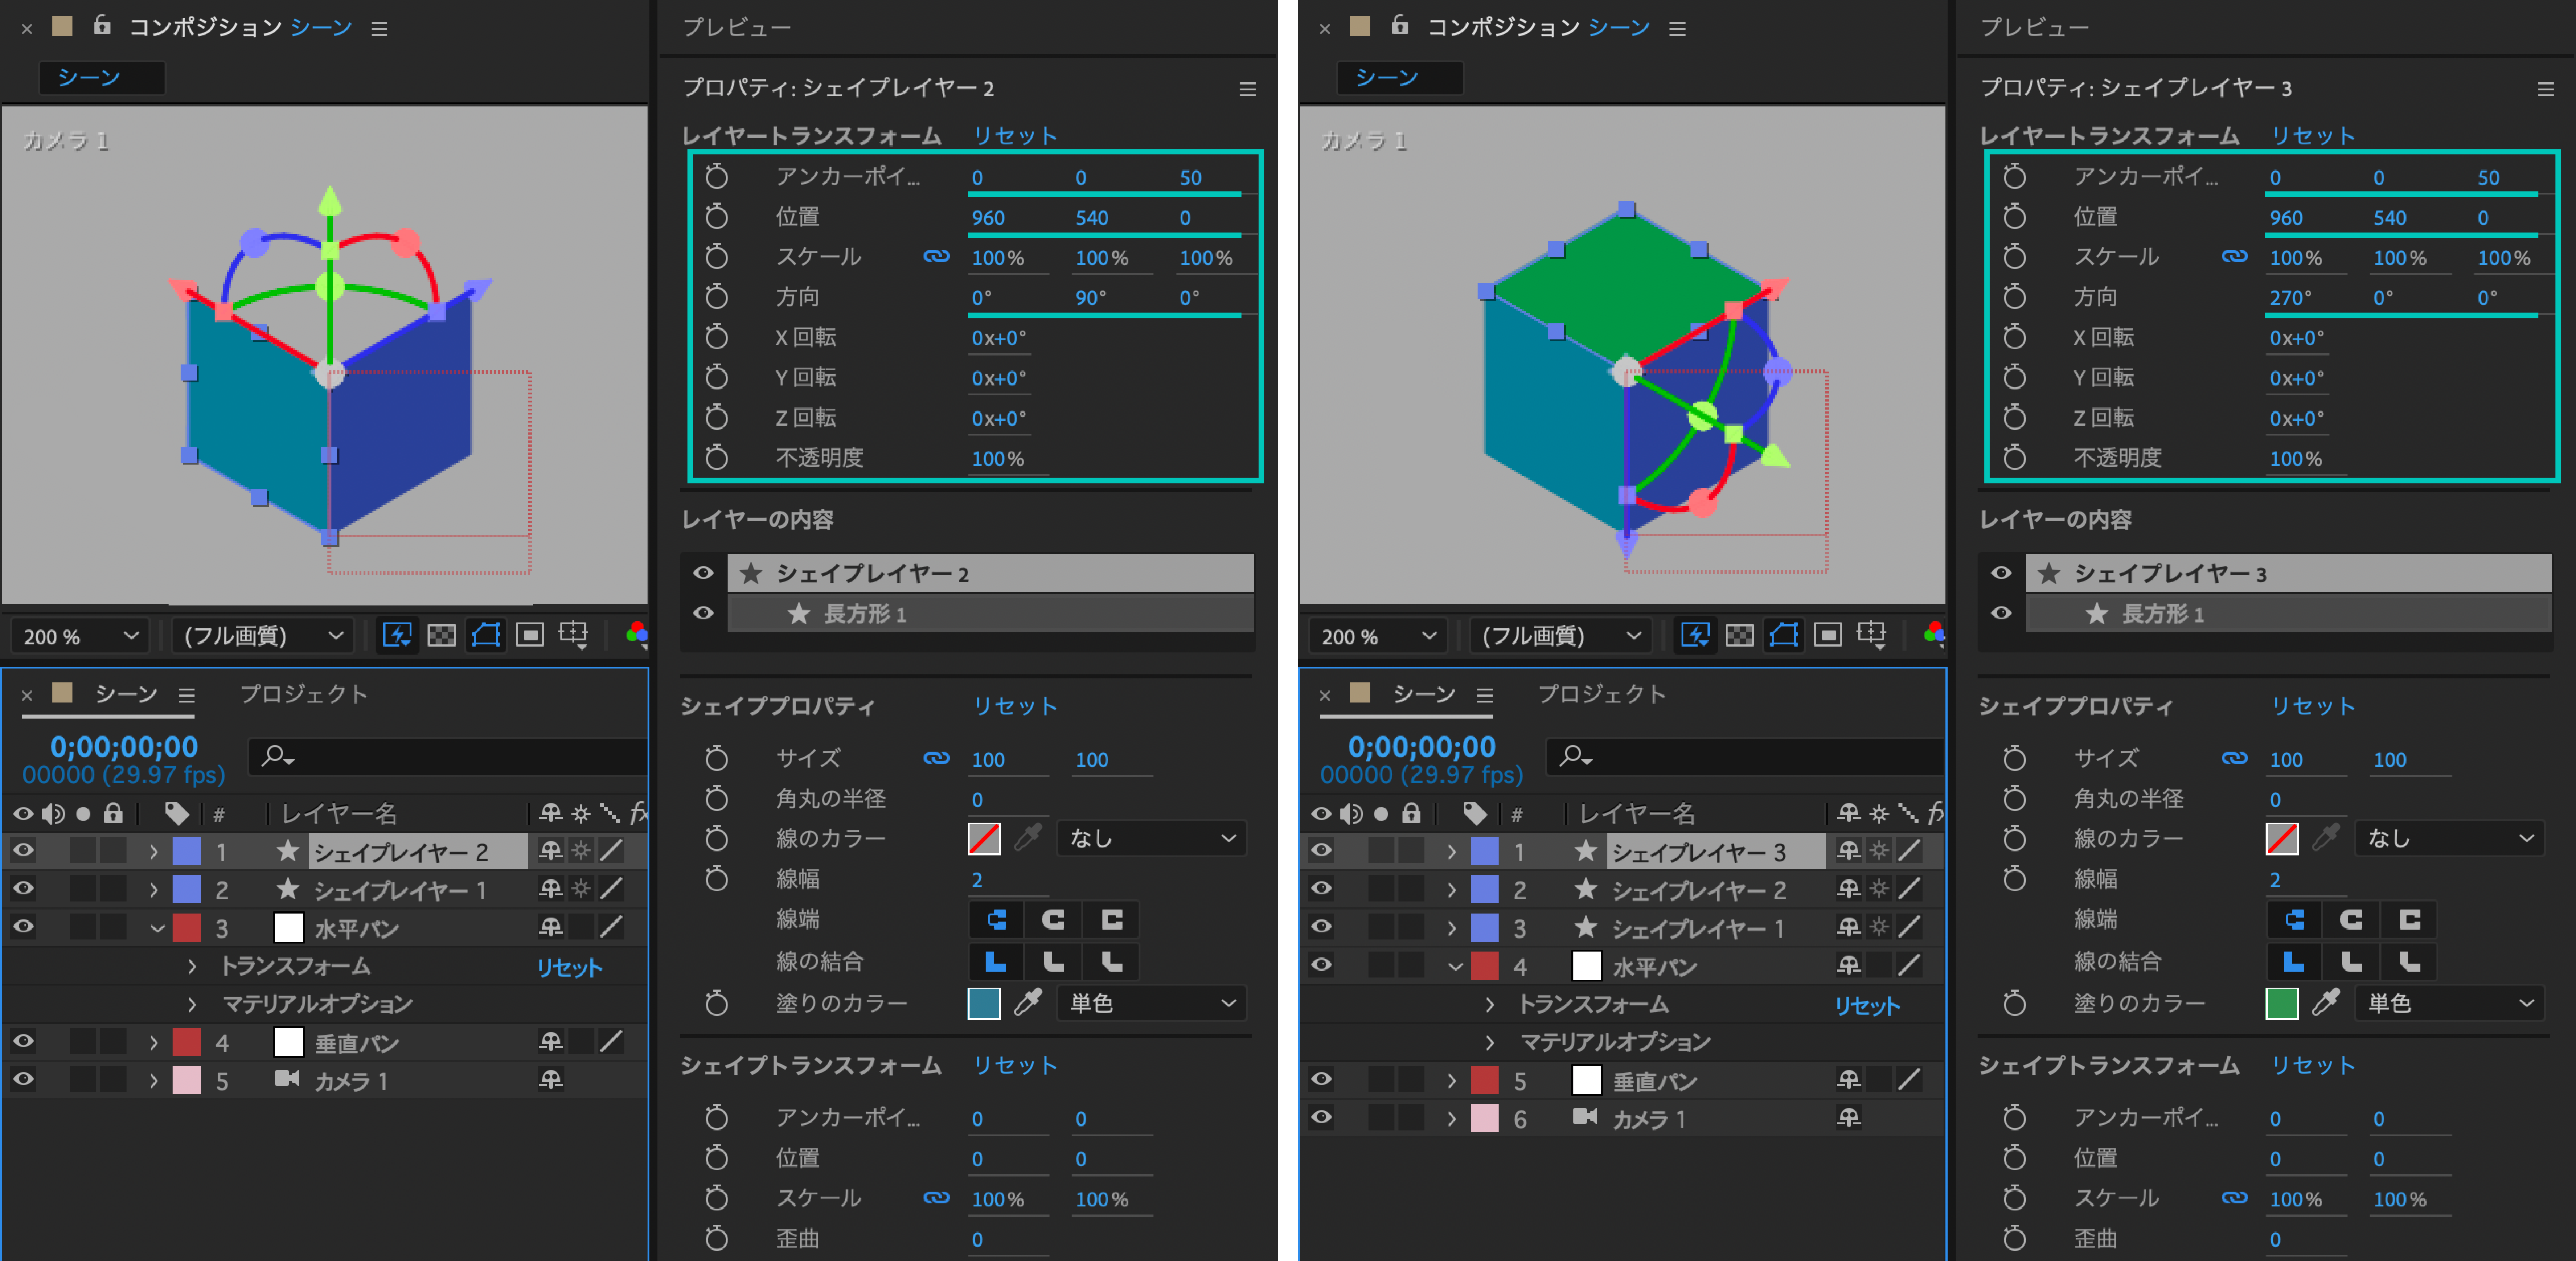Toggle opacity stopwatch in left properties panel
Screen dimensions: 2576x1261
[716, 458]
